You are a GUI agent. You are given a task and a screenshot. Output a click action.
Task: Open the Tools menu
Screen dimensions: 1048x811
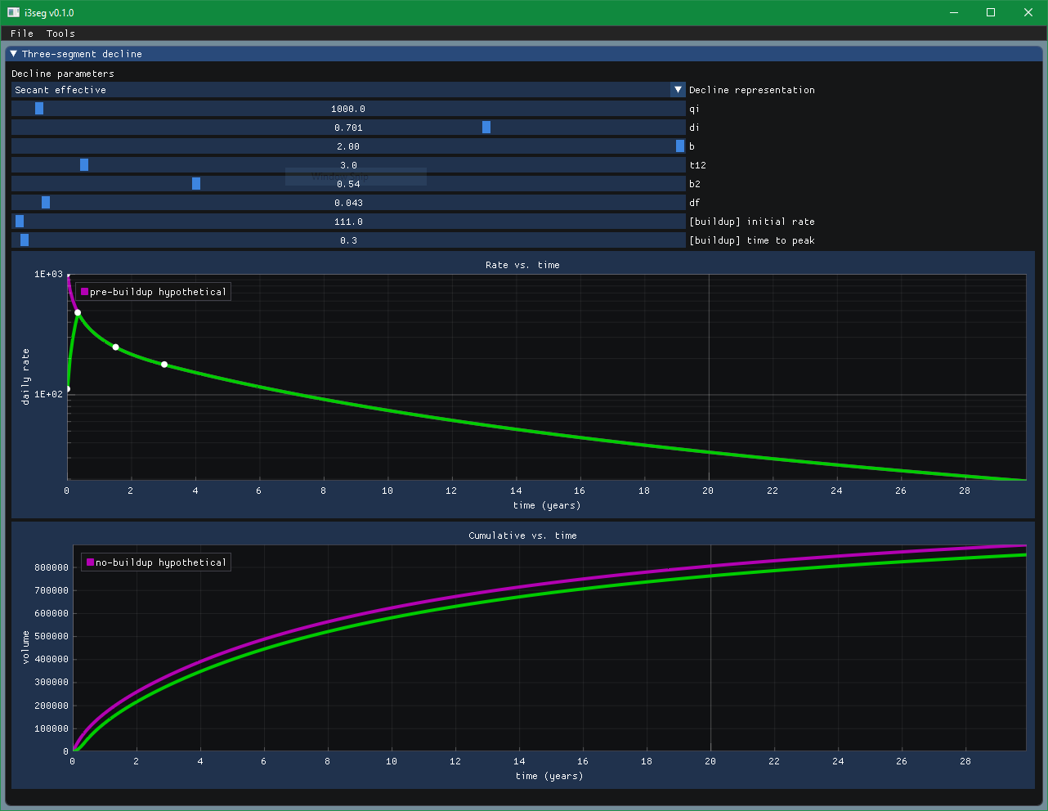click(60, 34)
